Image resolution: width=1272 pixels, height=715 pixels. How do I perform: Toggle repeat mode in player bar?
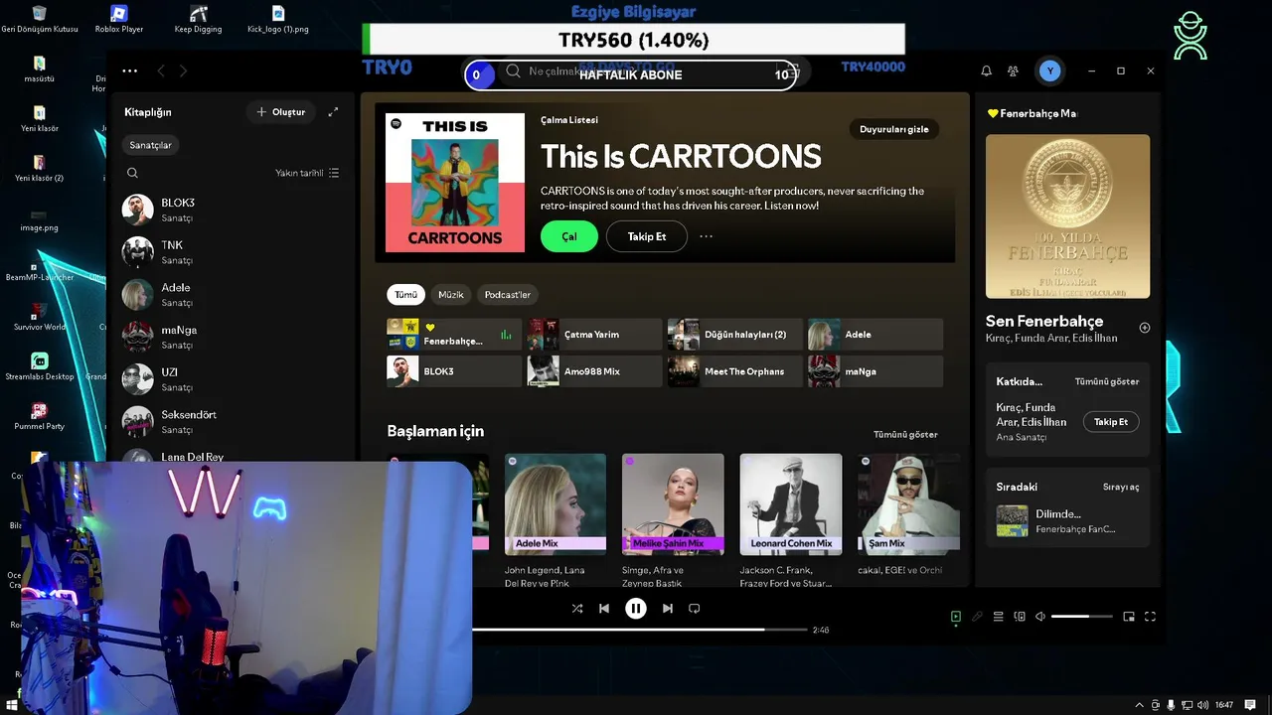(x=695, y=609)
